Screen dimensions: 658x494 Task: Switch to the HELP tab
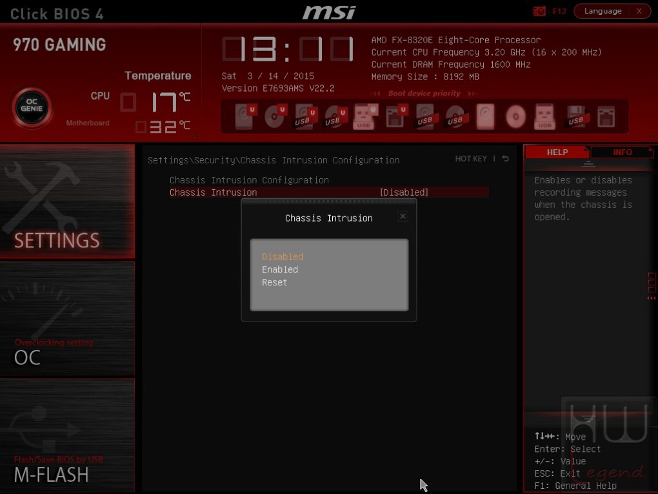pos(557,152)
